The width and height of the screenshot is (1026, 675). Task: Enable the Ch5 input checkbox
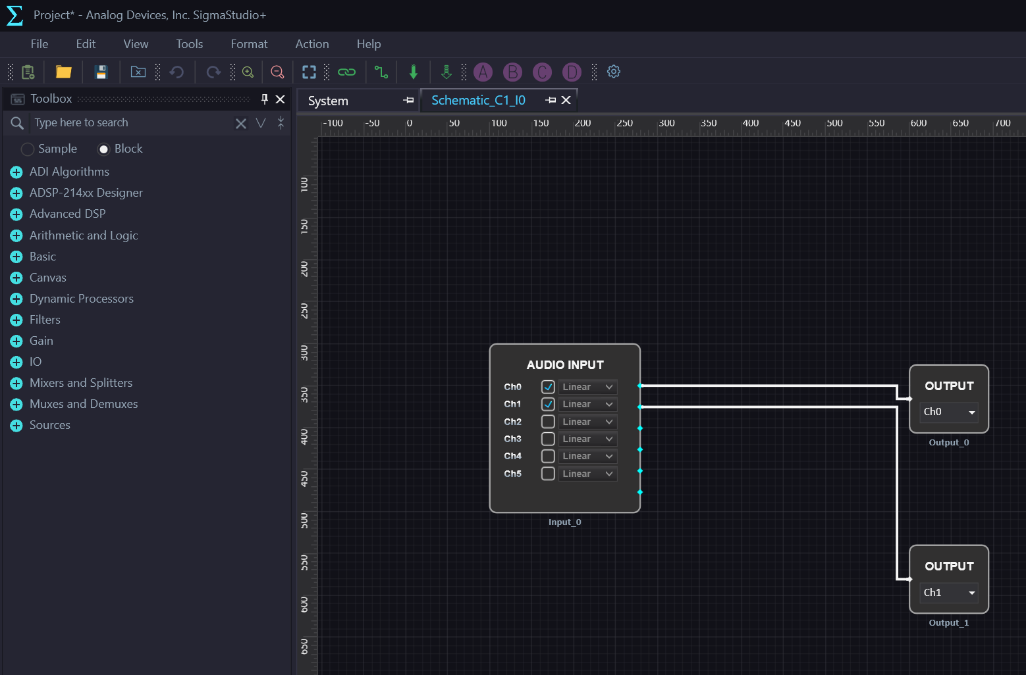[x=548, y=474]
